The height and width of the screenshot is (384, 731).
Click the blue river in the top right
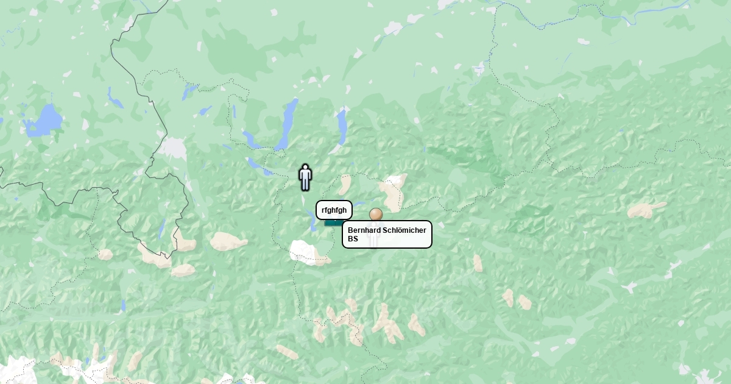click(x=646, y=12)
